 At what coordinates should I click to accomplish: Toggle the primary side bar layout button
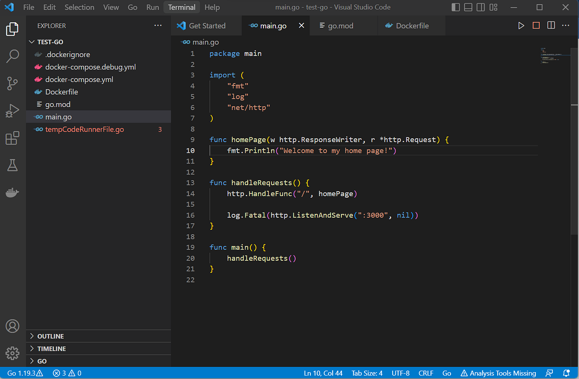coord(456,7)
